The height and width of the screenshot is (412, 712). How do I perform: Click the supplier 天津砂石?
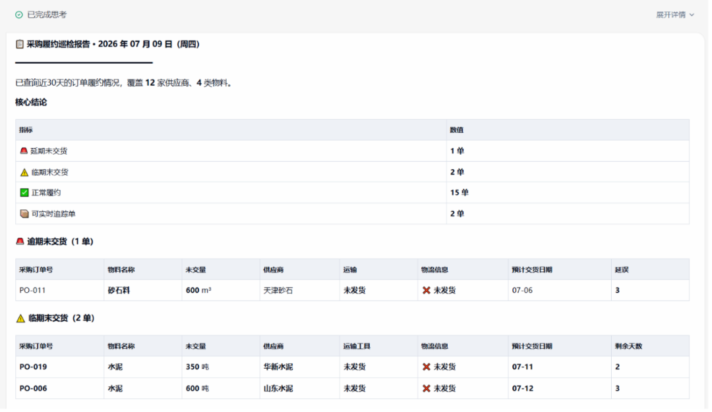(278, 290)
